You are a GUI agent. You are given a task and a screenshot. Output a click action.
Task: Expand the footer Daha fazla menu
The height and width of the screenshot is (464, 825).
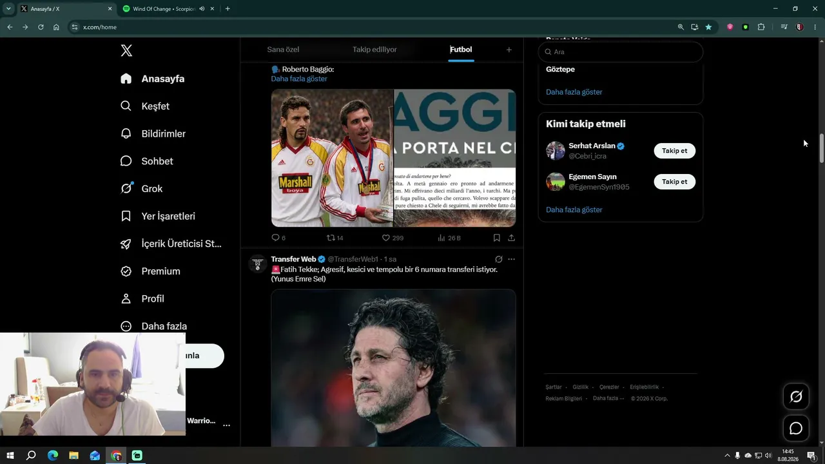point(608,399)
